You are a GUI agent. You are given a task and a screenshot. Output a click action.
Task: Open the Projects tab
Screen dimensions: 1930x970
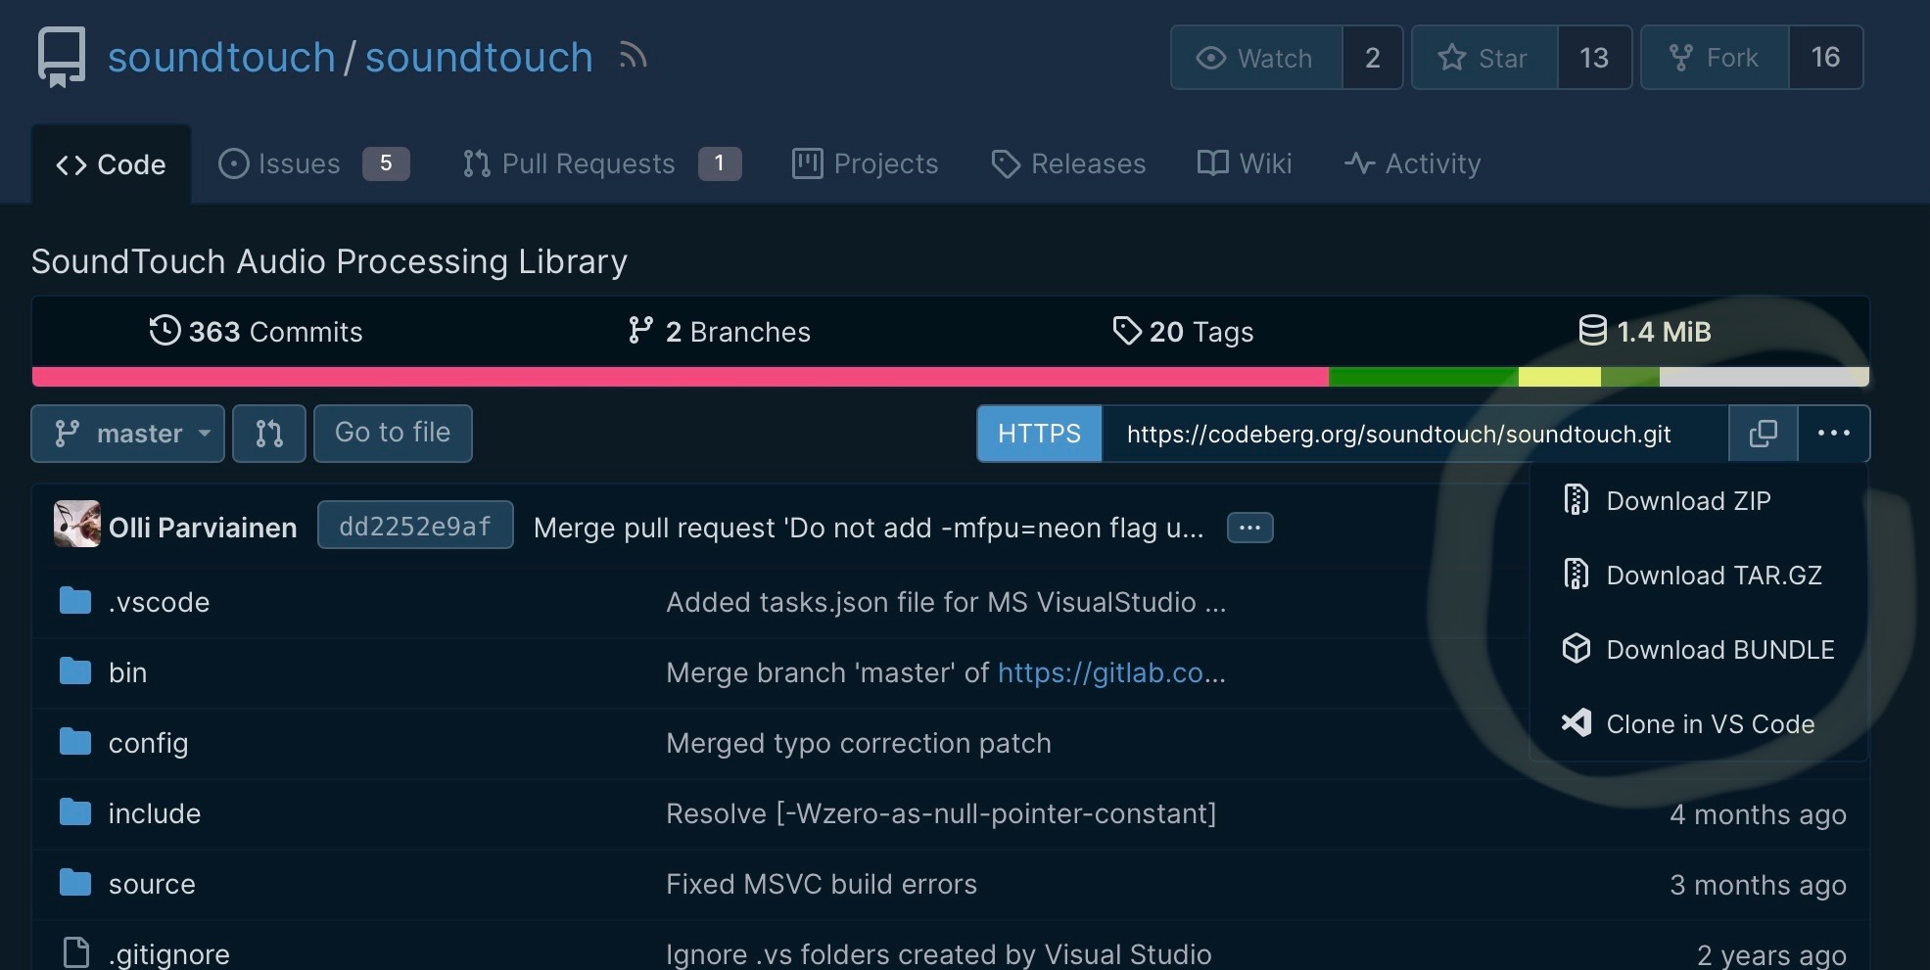865,163
